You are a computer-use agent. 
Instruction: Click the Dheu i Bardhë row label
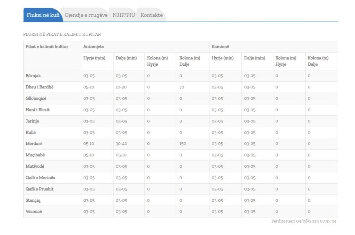coord(40,87)
